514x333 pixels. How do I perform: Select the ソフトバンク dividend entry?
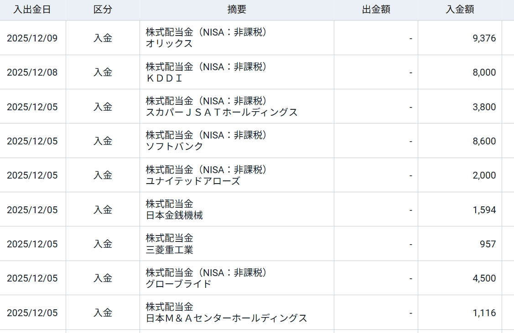tap(174, 147)
